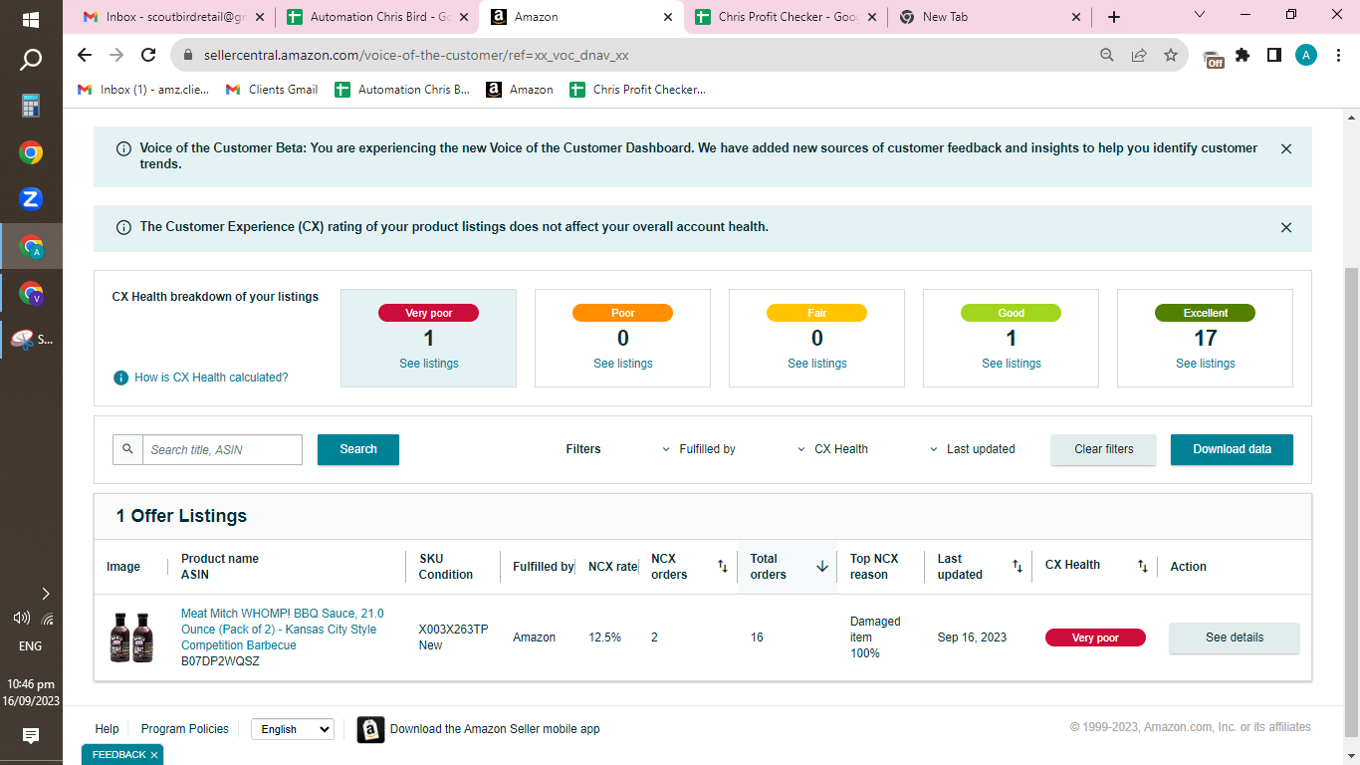Reload the Seller Central page

(x=148, y=56)
